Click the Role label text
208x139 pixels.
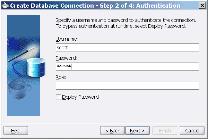click(61, 77)
